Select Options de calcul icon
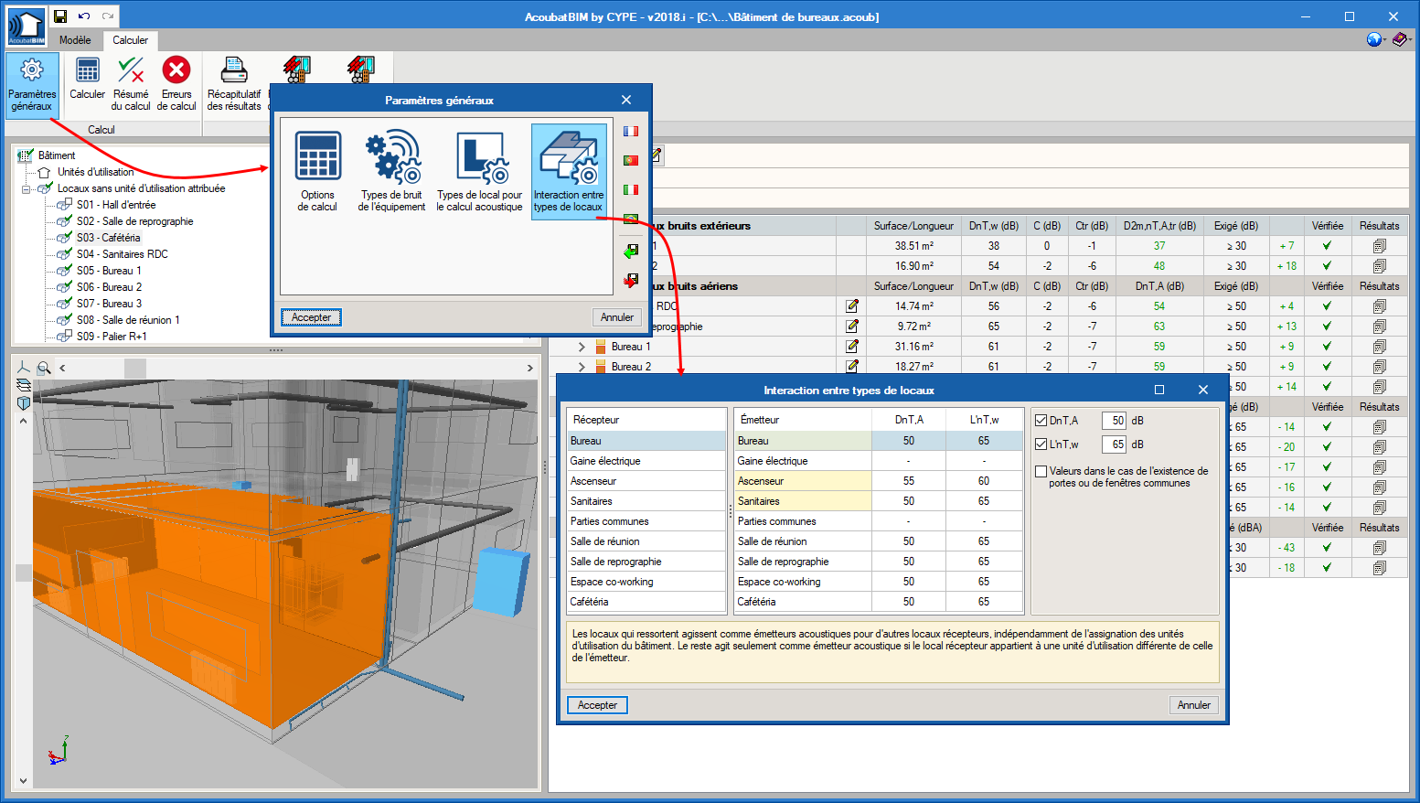This screenshot has width=1420, height=803. point(317,171)
